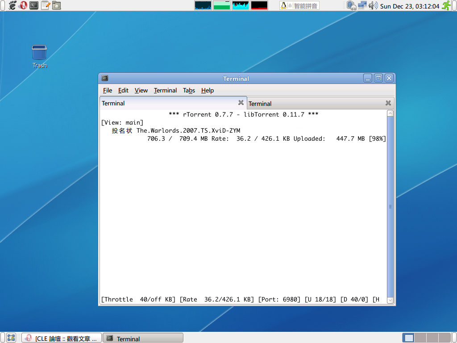Click the dark blue system monitor graph
457x343 pixels.
[203, 5]
